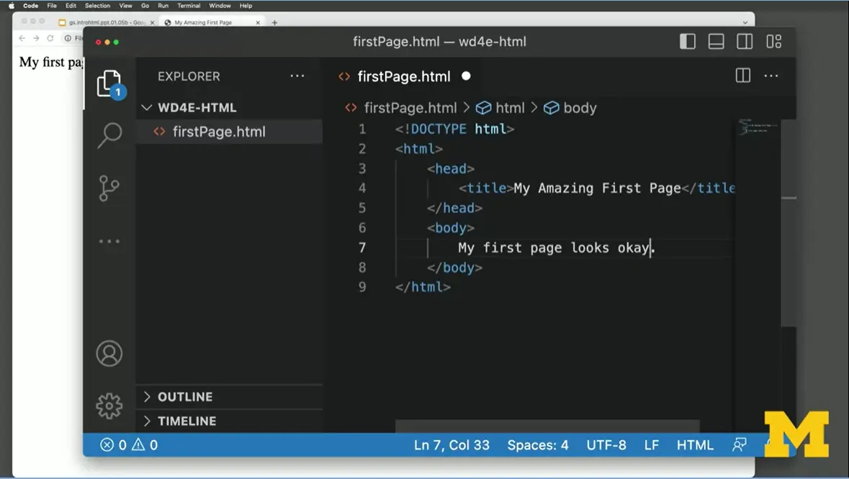
Task: Click Ln 7, Col 33 in the status bar
Action: click(x=452, y=444)
